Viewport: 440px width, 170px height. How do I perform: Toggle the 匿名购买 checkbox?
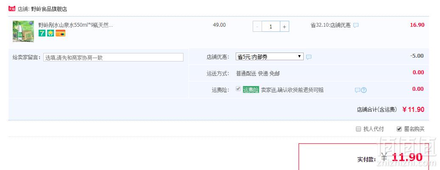coord(399,129)
